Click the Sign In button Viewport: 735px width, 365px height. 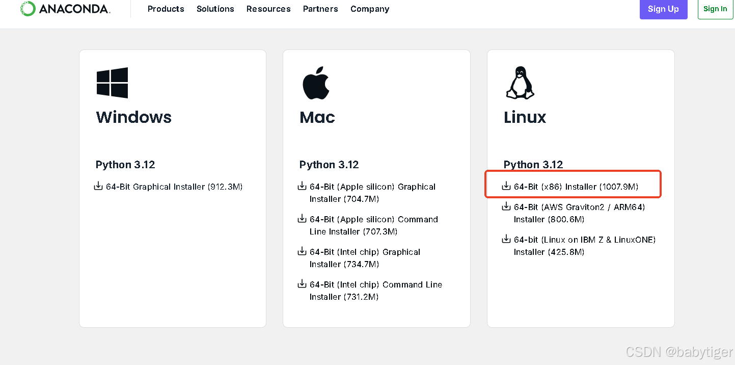click(x=715, y=9)
